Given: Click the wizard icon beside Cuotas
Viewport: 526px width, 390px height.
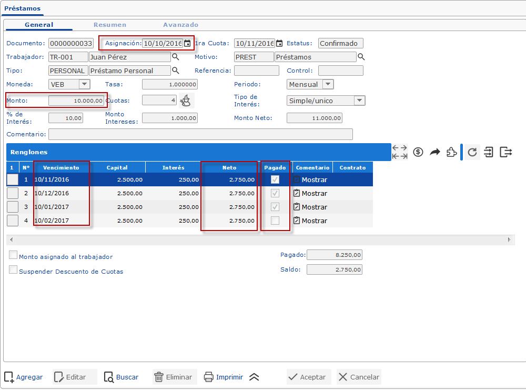Looking at the screenshot, I should (185, 100).
